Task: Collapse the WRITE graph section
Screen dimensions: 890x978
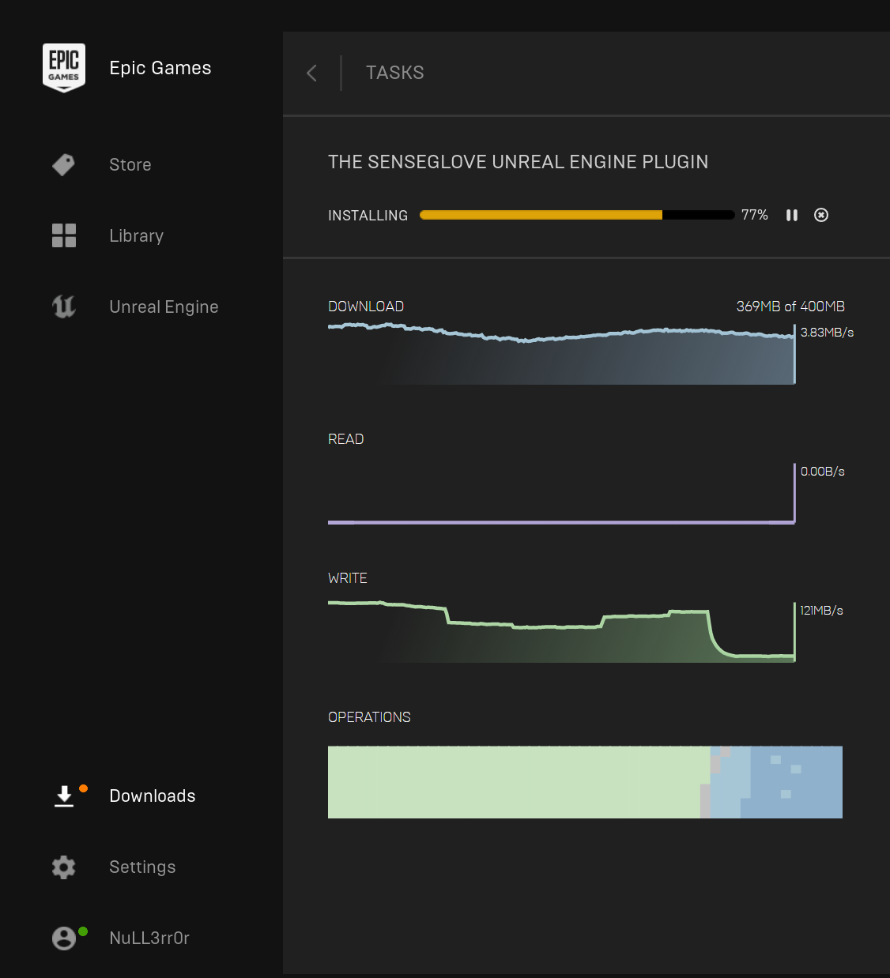Action: tap(347, 577)
